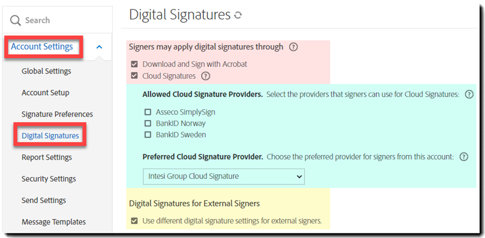
Task: Enable Asseco SimplySign provider
Action: pos(148,112)
